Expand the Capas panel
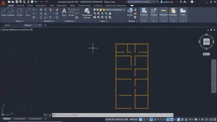217x122 pixels. 103,21
